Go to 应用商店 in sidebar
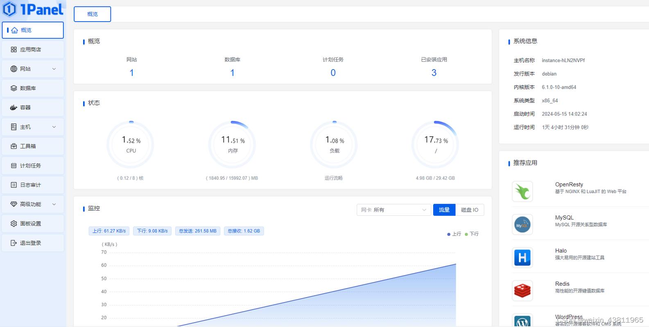 click(33, 49)
